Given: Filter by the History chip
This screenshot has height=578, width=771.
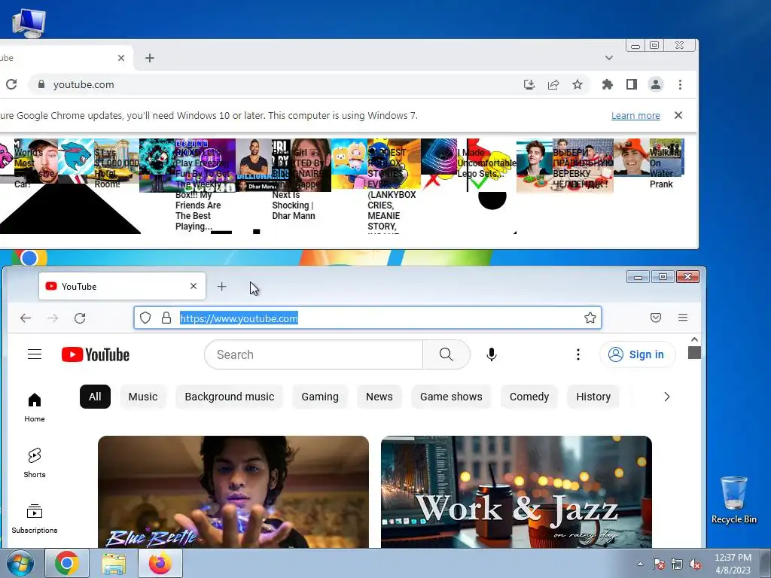Looking at the screenshot, I should click(x=593, y=397).
